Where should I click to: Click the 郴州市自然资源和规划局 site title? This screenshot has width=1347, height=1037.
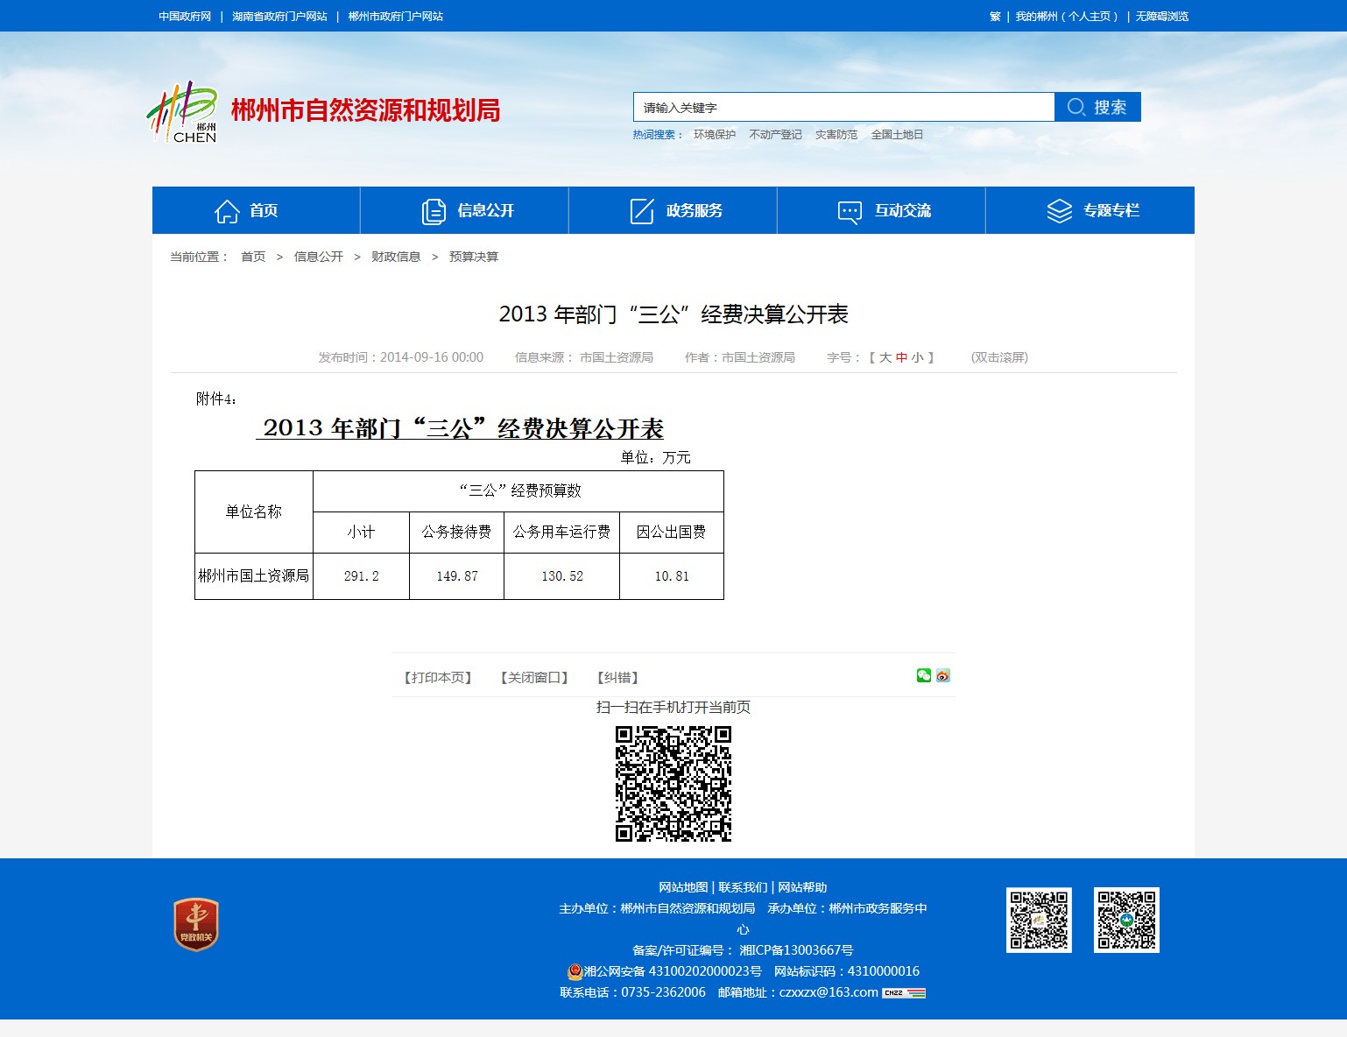(x=366, y=110)
